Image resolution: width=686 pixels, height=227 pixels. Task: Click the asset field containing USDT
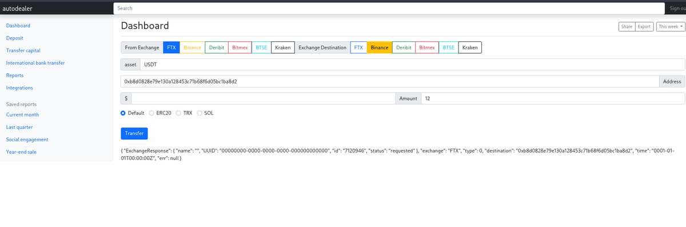(412, 65)
